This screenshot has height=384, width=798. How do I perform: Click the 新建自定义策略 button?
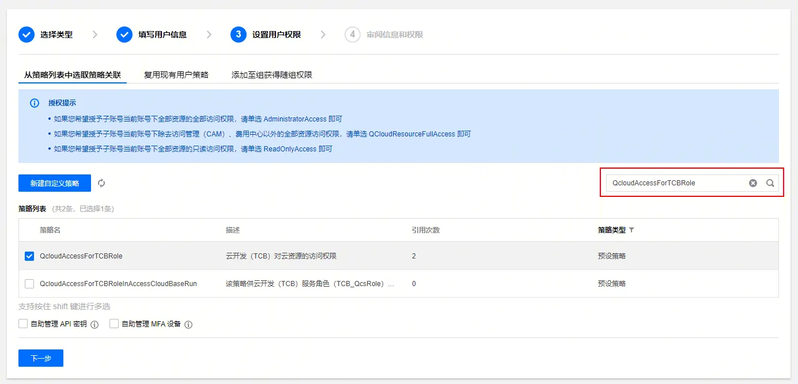coord(55,183)
